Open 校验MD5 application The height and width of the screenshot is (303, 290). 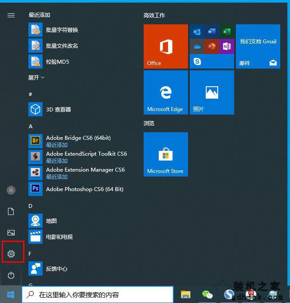(49, 61)
